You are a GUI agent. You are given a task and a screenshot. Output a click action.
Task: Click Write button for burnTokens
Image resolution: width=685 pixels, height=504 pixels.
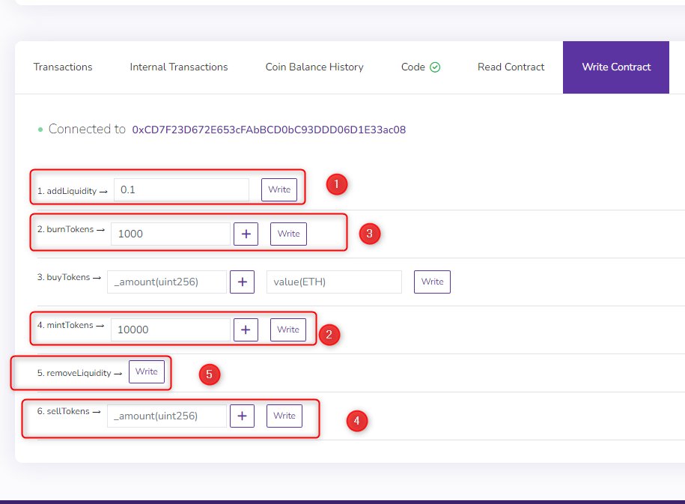coord(288,234)
